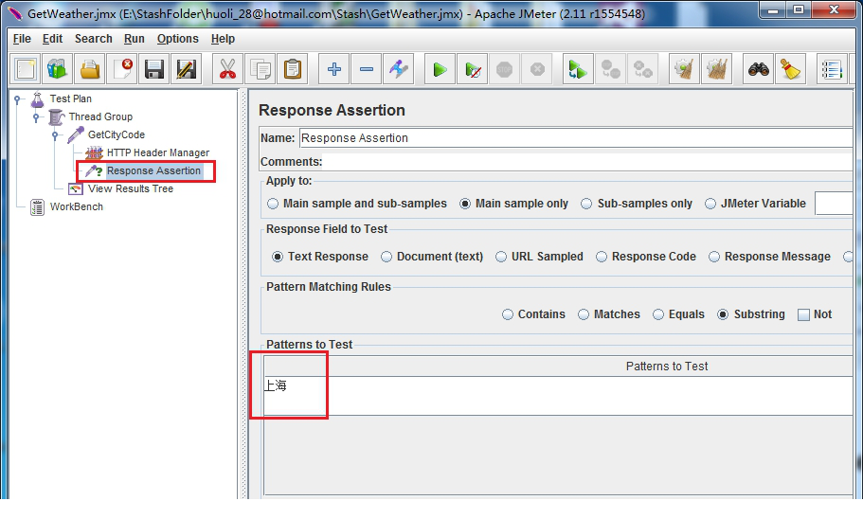Screen dimensions: 863x519
Task: Open the Help menu
Action: pyautogui.click(x=223, y=39)
